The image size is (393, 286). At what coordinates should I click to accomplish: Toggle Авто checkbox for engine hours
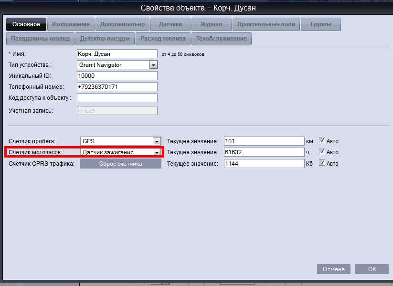click(x=322, y=151)
